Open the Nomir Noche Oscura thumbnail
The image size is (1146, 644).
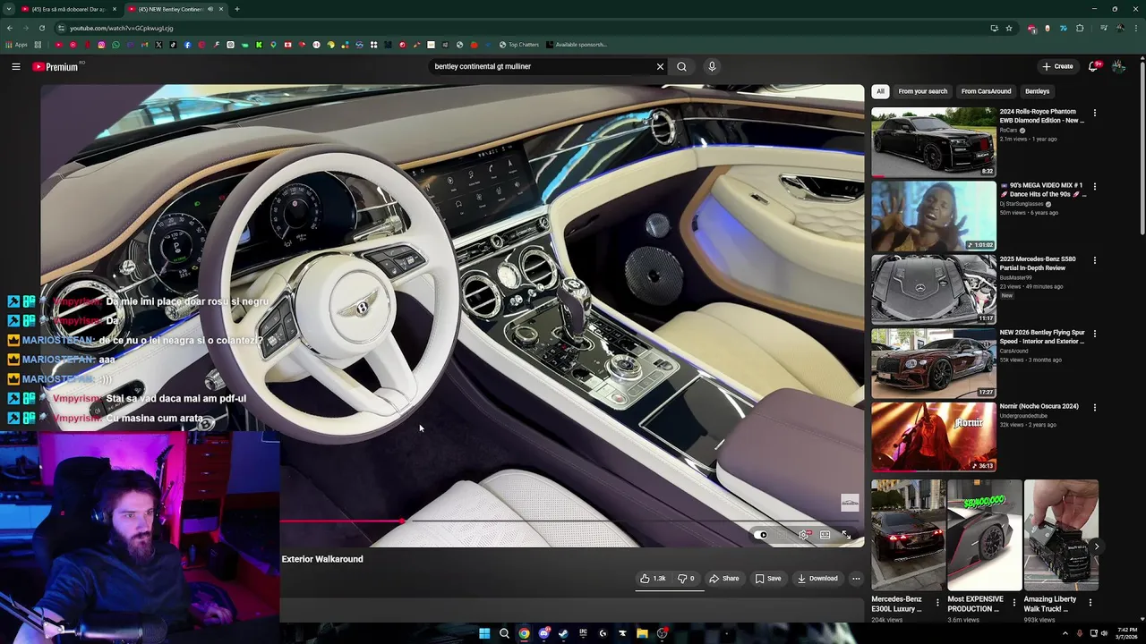[934, 436]
